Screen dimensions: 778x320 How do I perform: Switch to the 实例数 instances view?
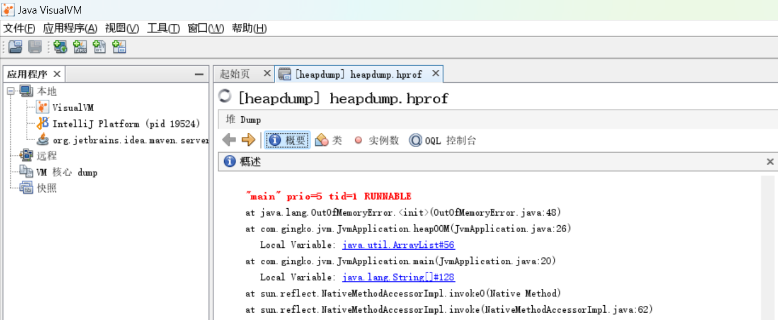(x=377, y=140)
